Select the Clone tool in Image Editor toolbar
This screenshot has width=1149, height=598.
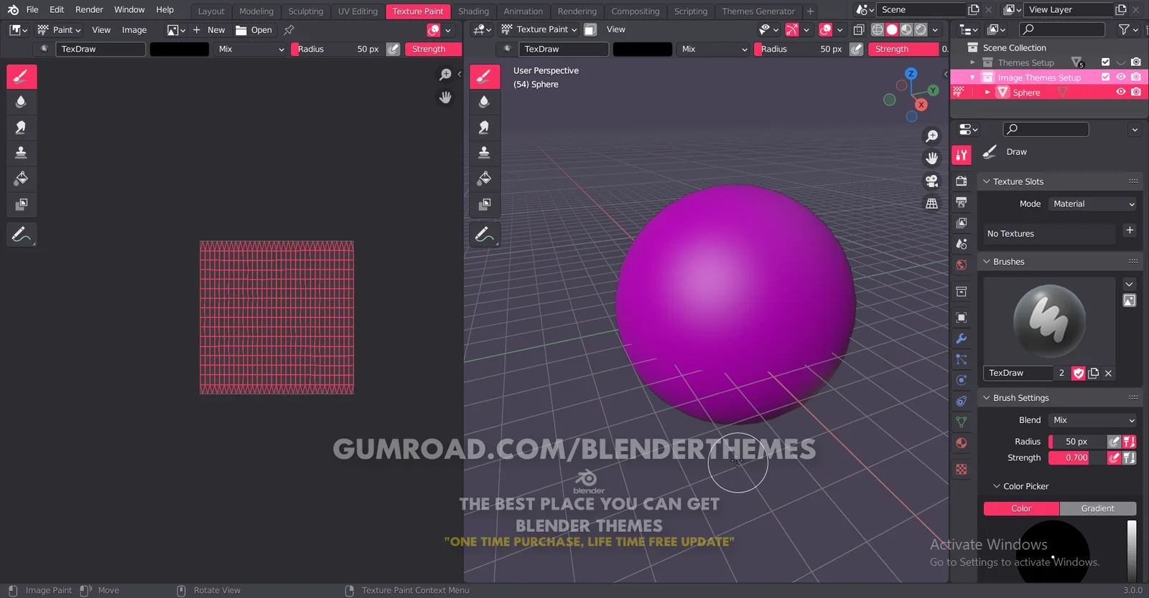22,153
